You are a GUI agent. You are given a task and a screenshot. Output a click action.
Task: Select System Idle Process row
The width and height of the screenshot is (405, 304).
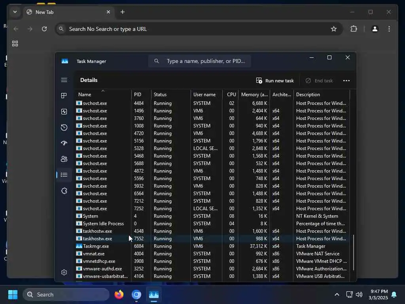[212, 224]
